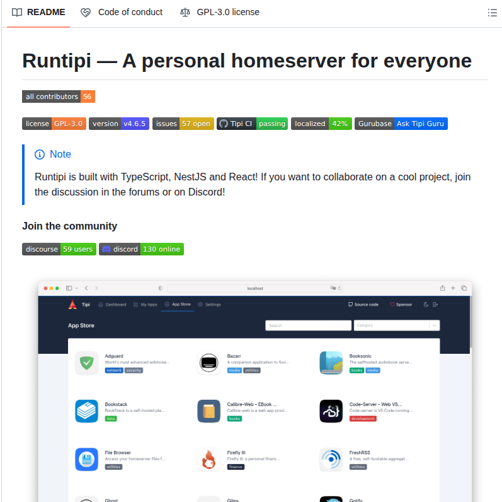Open the README tab

(38, 12)
